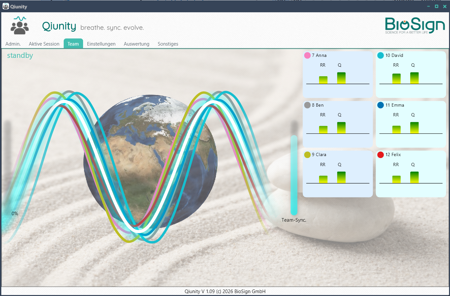The width and height of the screenshot is (450, 296).
Task: Open the Admin. tab
Action: click(x=13, y=44)
